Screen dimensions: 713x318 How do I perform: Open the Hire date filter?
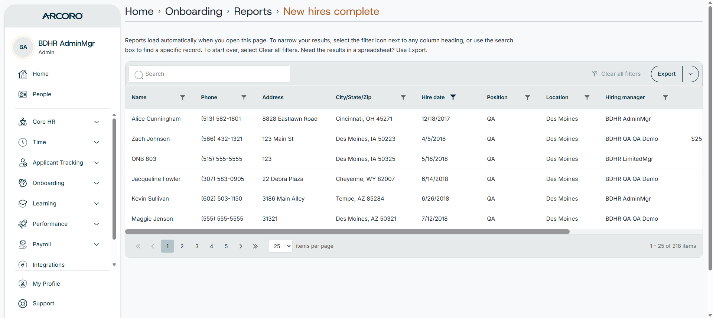(453, 97)
